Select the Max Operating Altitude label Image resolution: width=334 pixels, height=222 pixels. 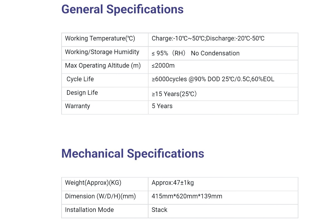point(103,66)
